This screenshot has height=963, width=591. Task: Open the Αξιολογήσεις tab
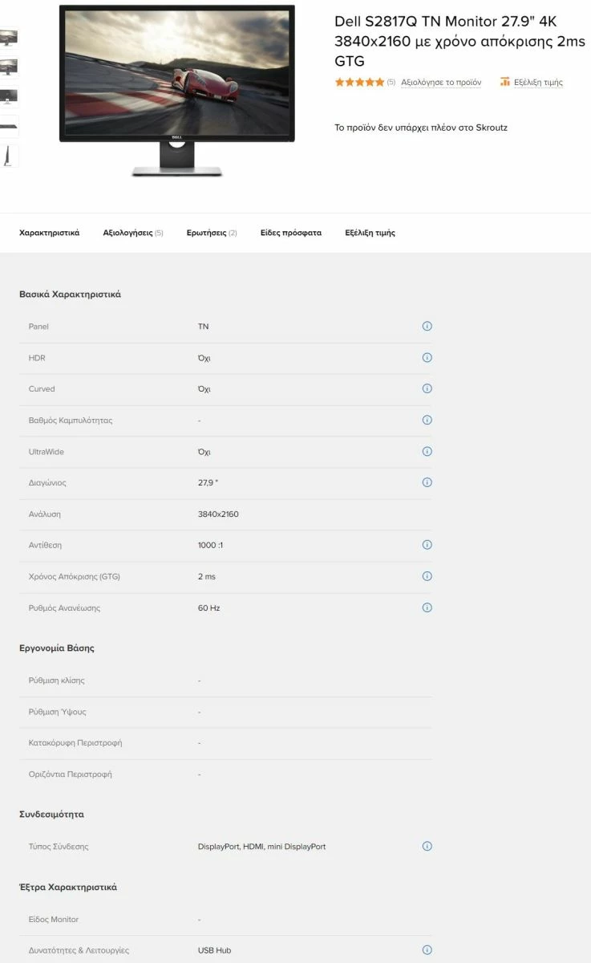132,233
